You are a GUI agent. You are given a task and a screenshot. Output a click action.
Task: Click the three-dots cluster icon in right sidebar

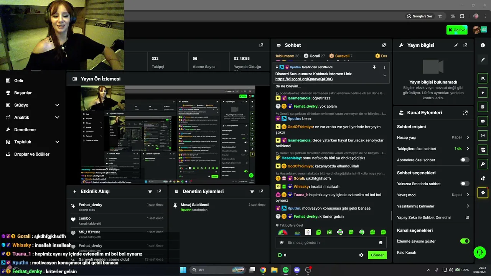[483, 178]
